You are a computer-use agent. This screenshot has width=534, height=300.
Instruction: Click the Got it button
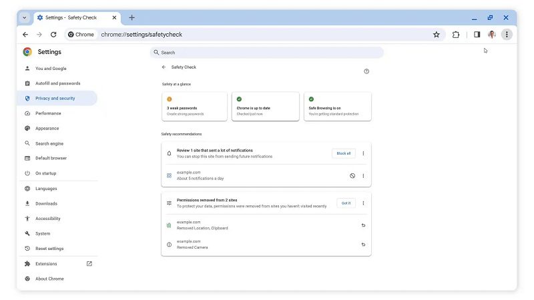click(x=346, y=203)
